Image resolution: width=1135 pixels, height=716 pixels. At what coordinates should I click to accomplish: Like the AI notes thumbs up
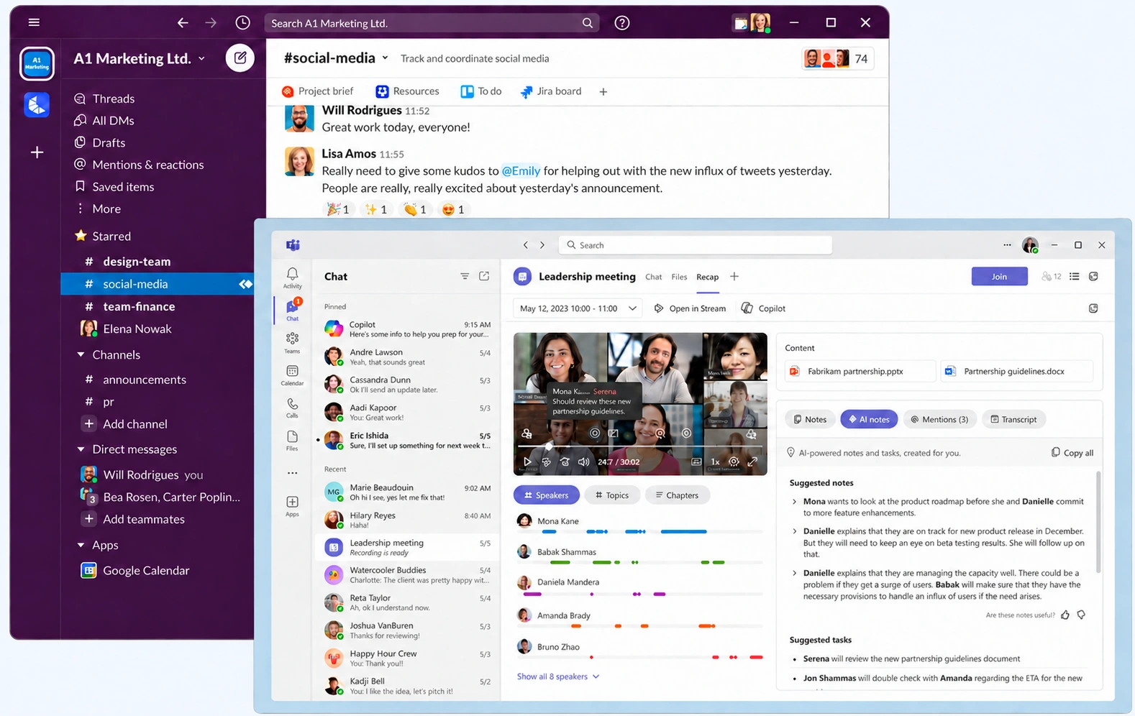pyautogui.click(x=1065, y=615)
